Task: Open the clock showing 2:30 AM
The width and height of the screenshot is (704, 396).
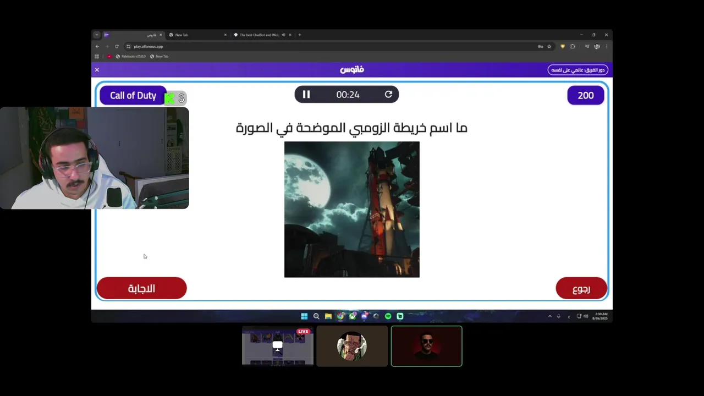Action: click(x=601, y=316)
